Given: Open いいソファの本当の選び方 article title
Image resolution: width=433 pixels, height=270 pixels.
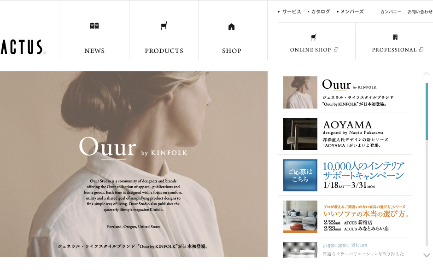Looking at the screenshot, I should [x=367, y=214].
